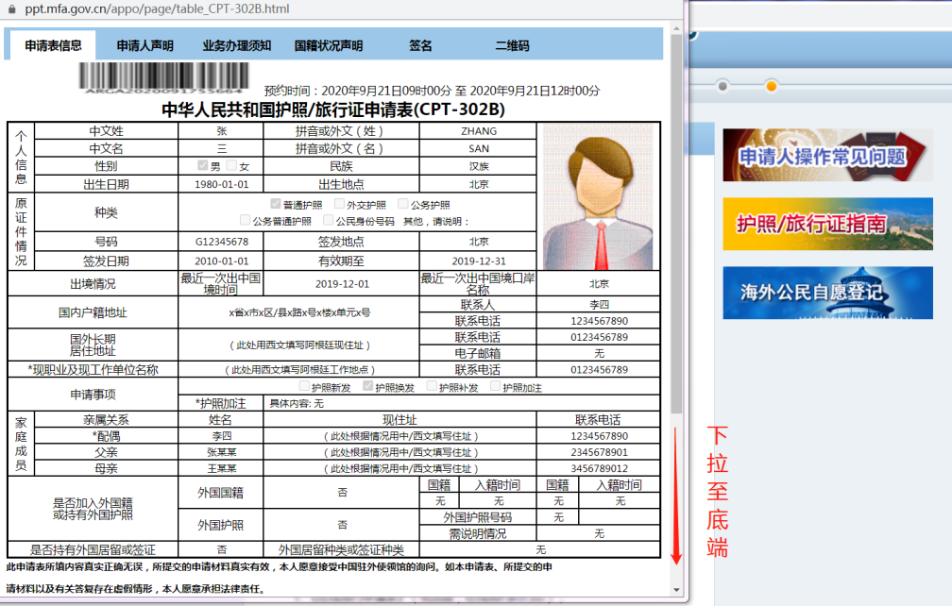
Task: Check the 公民身份号码 option
Action: point(329,220)
